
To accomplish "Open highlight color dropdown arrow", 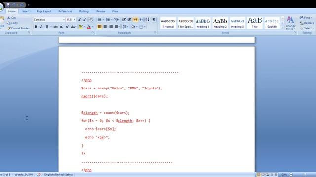I will [x=84, y=26].
